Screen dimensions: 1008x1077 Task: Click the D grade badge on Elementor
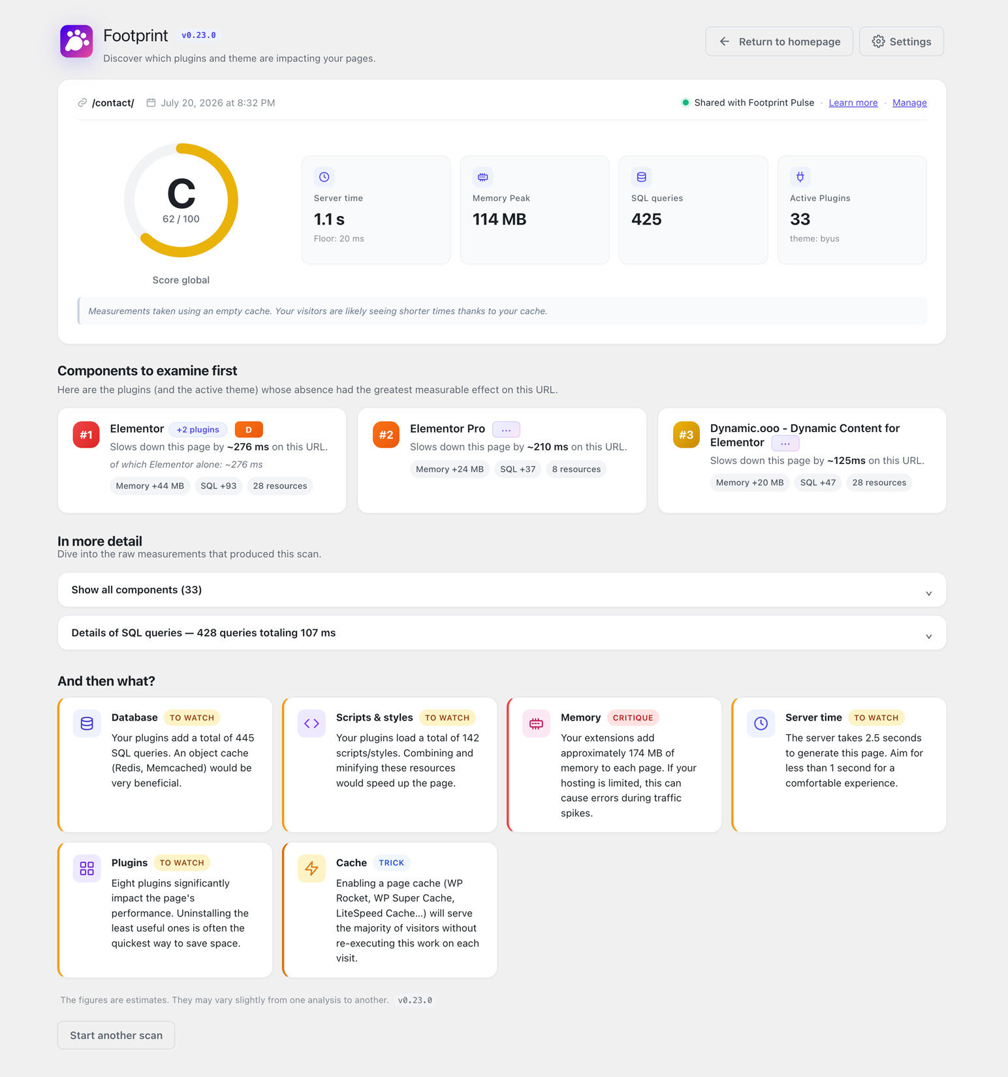click(x=248, y=429)
